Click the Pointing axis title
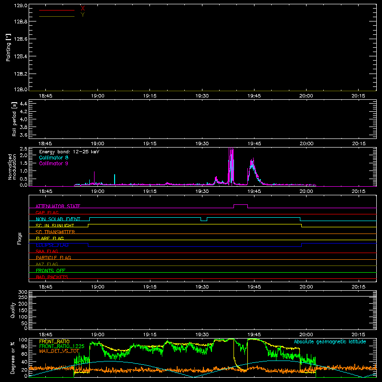 [9, 48]
